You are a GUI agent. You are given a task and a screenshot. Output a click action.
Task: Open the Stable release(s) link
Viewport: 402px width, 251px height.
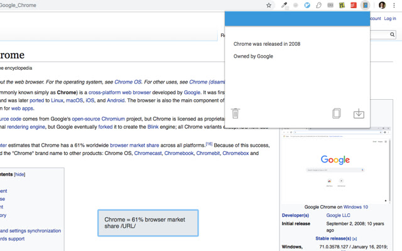[x=333, y=238]
